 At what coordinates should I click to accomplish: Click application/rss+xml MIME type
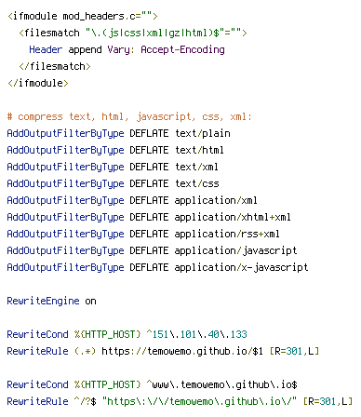tap(227, 234)
